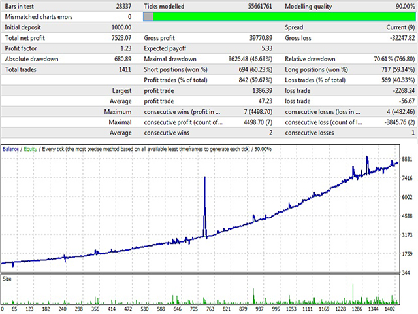Click the Size label in the volume panel
418x314 pixels.
8,279
